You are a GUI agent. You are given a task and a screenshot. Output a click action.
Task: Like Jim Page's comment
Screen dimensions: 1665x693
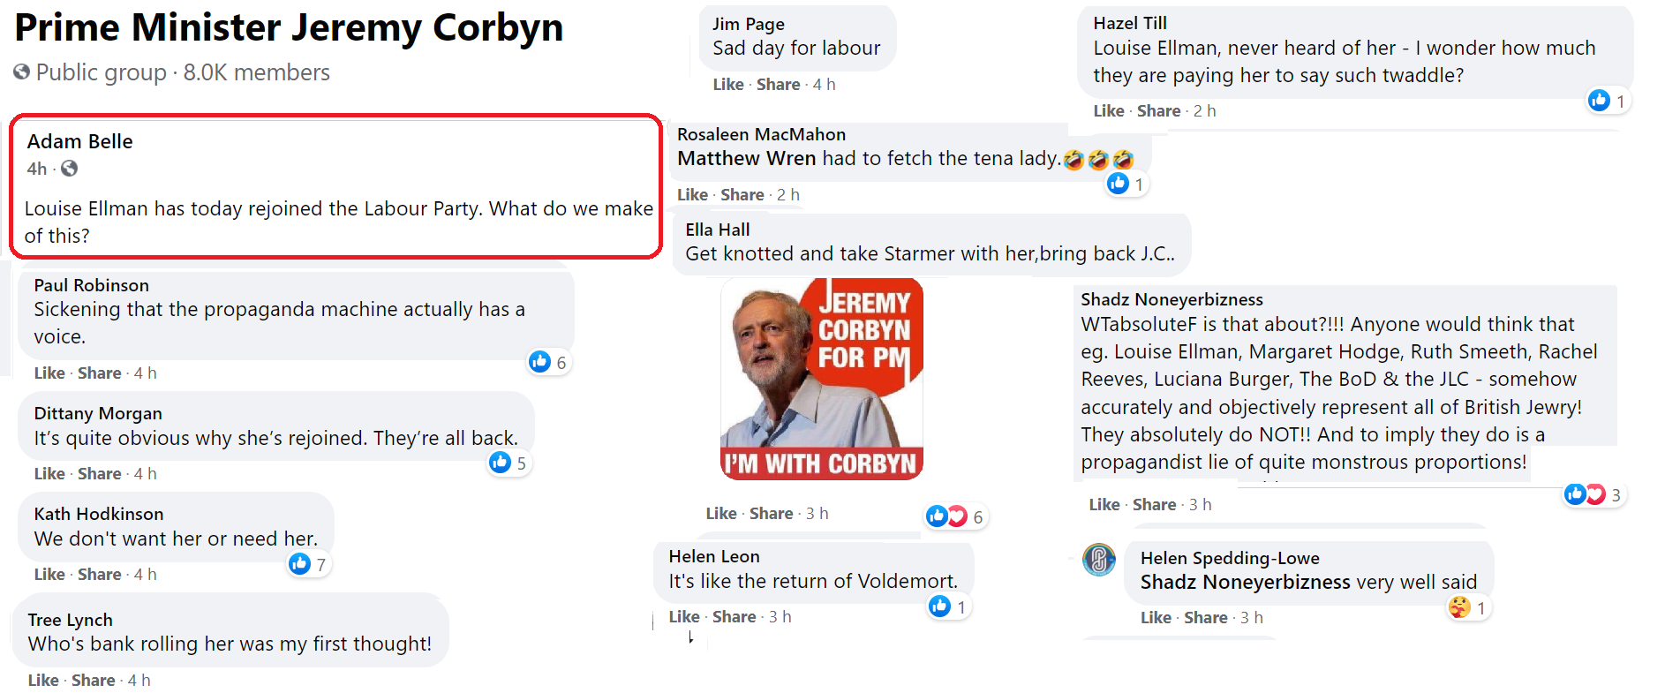[728, 85]
